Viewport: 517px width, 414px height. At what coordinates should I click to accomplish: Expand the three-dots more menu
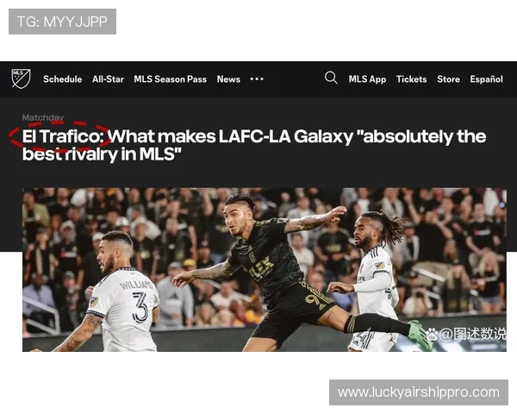click(x=257, y=79)
